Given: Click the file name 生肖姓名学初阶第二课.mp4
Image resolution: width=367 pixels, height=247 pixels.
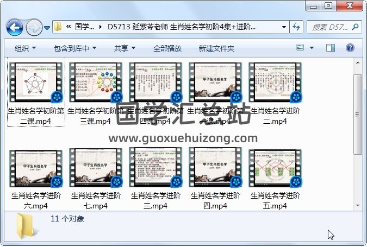Looking at the screenshot, I should coord(36,116).
